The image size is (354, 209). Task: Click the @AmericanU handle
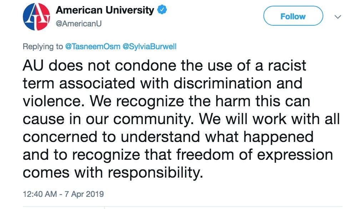[x=76, y=24]
